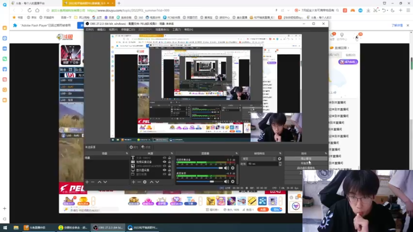Add a new scene with the plus icon
Screen dimensions: 413x232
click(x=87, y=182)
